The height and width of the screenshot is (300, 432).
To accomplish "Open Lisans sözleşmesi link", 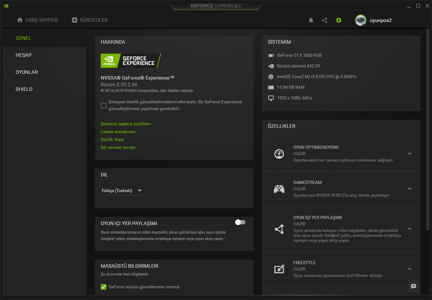I will click(x=118, y=132).
